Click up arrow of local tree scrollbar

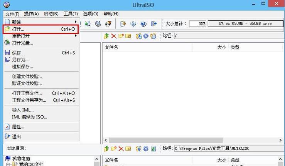(x=97, y=159)
